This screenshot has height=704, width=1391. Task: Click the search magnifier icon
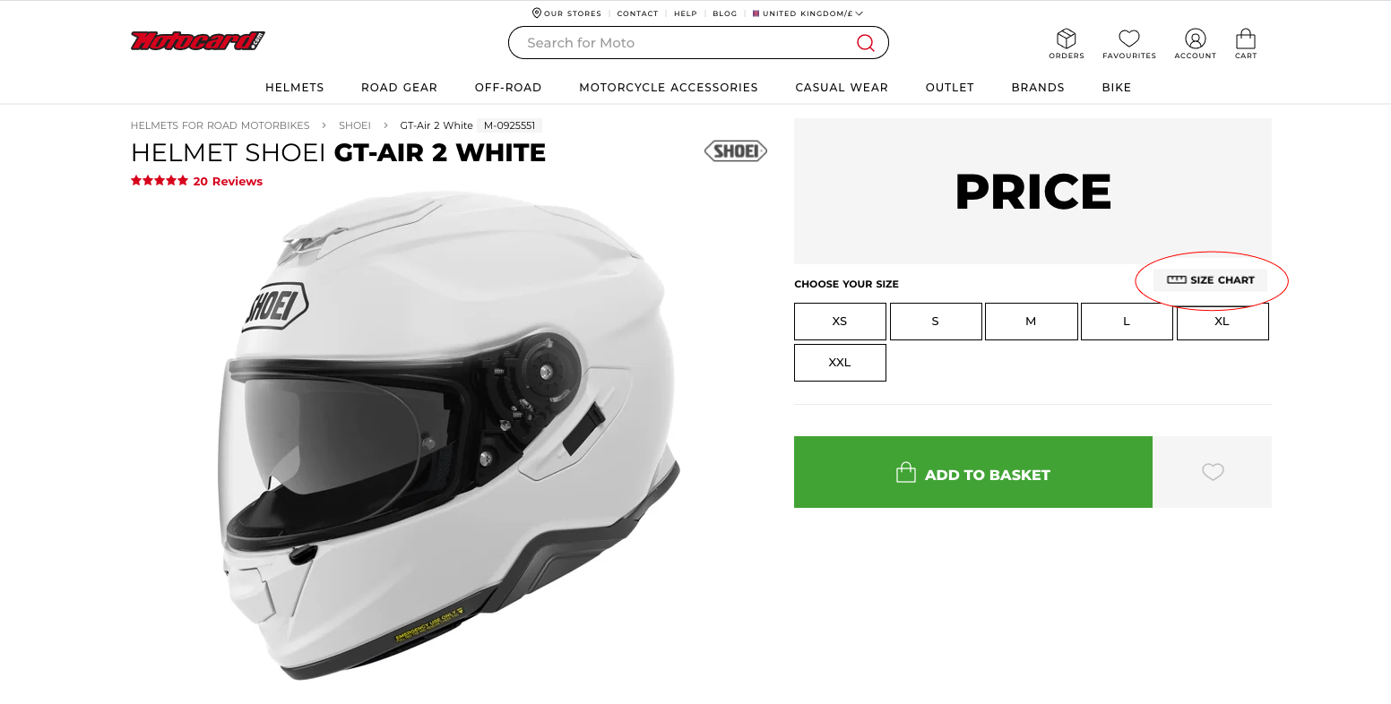(865, 43)
